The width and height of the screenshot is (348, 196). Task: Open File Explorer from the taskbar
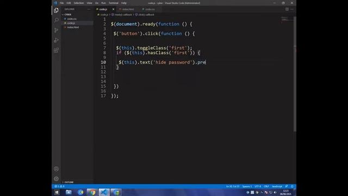69,192
